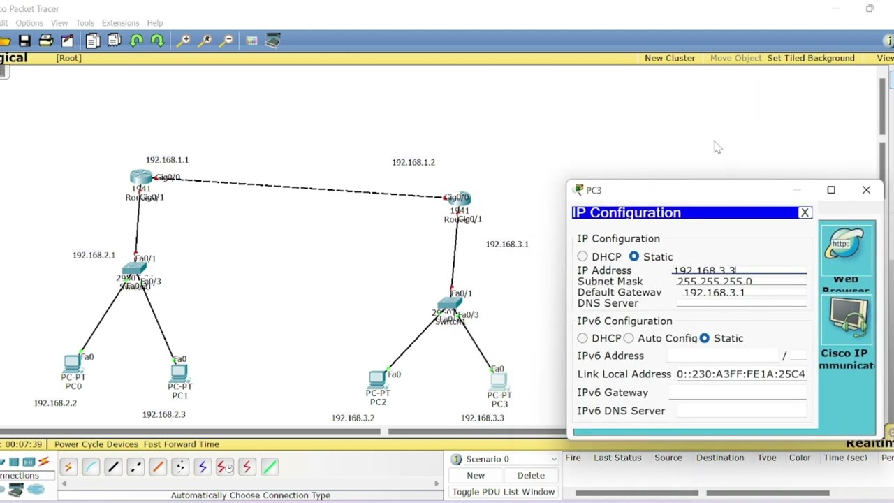The width and height of the screenshot is (894, 503).
Task: Select the Auto Config IPv6 radio
Action: 629,338
